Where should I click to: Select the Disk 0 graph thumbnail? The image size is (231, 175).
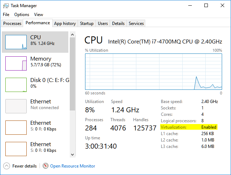tap(16, 85)
